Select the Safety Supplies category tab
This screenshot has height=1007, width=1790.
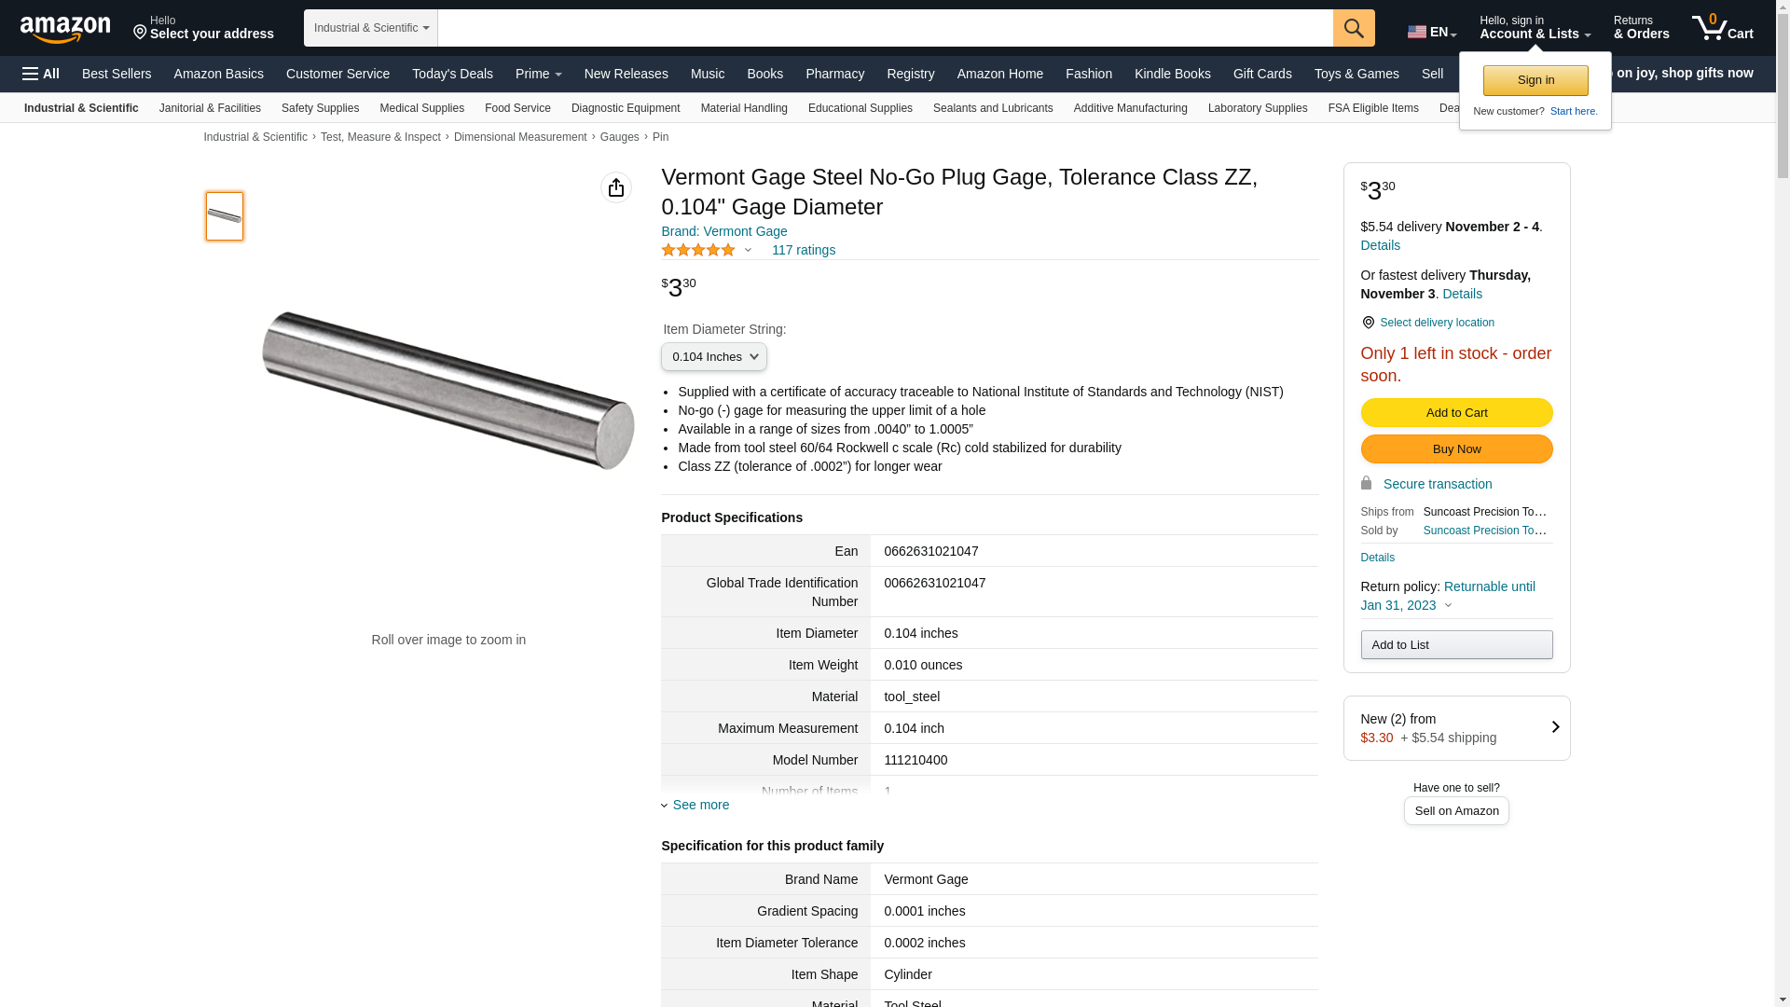tap(320, 108)
